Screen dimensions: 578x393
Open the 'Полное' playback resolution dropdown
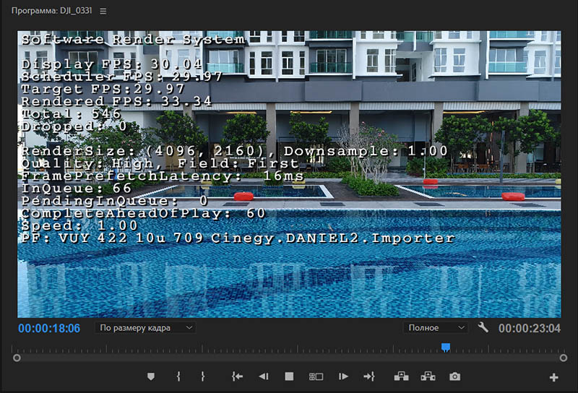point(436,328)
